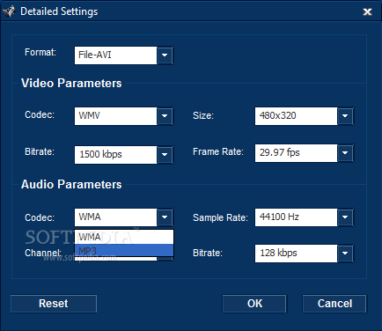Click the 29.97 fps frame rate field
Screen dimensions: 382x331
pyautogui.click(x=296, y=153)
